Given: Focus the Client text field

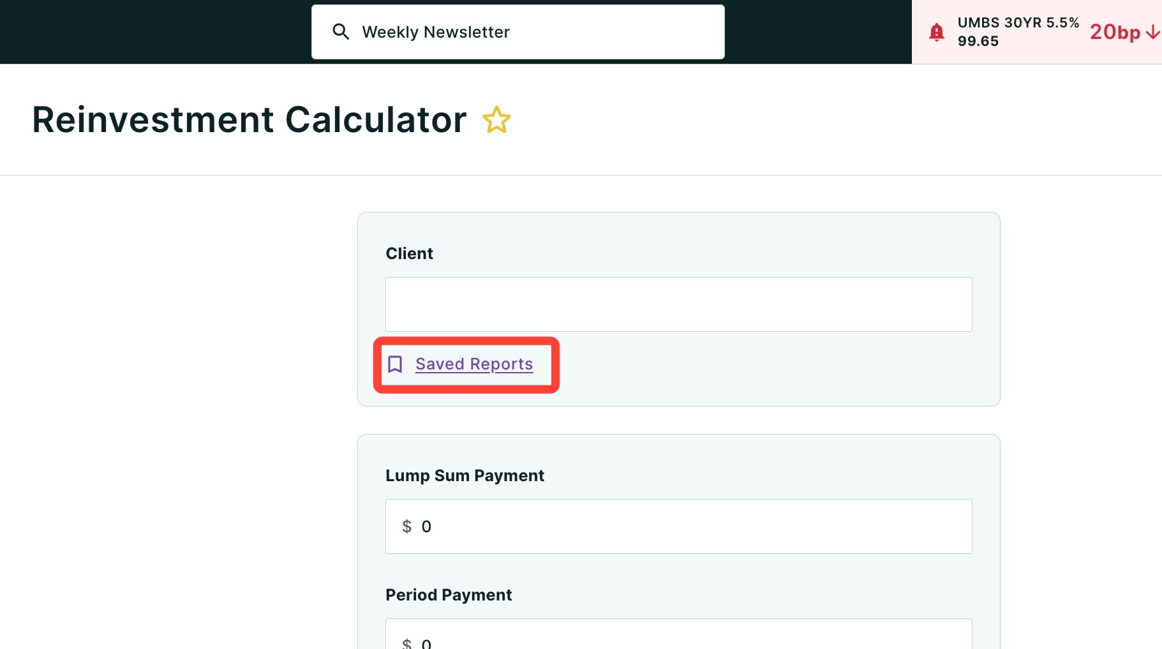Looking at the screenshot, I should click(x=678, y=304).
